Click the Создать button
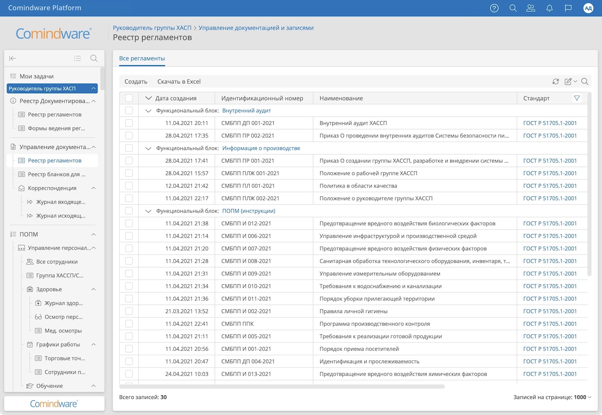Screen dimensions: 602x415 click(136, 81)
